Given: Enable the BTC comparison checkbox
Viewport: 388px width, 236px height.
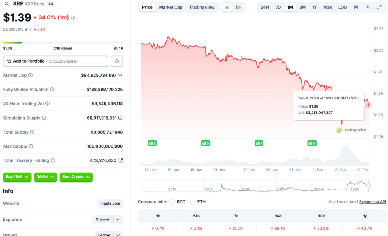Looking at the screenshot, I should [x=172, y=202].
